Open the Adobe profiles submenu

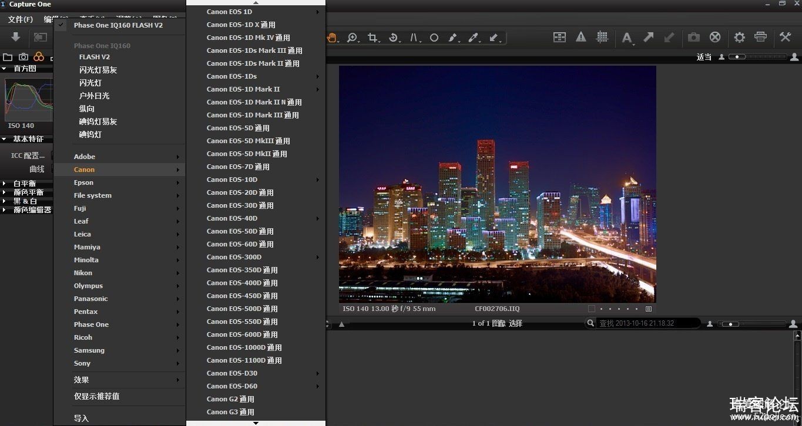(x=120, y=157)
